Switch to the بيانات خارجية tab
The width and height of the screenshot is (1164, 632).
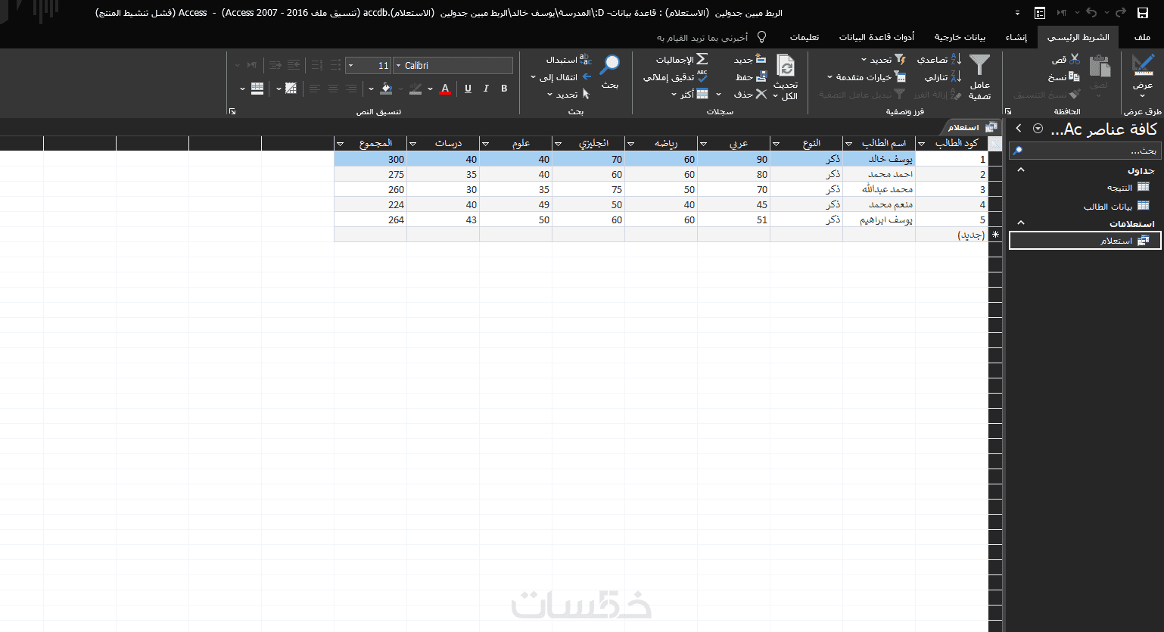pos(960,37)
